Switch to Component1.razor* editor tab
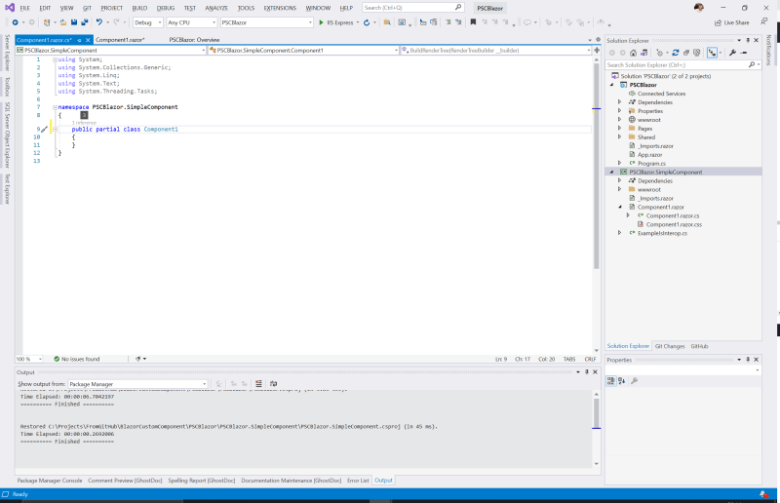The width and height of the screenshot is (780, 503). point(120,40)
